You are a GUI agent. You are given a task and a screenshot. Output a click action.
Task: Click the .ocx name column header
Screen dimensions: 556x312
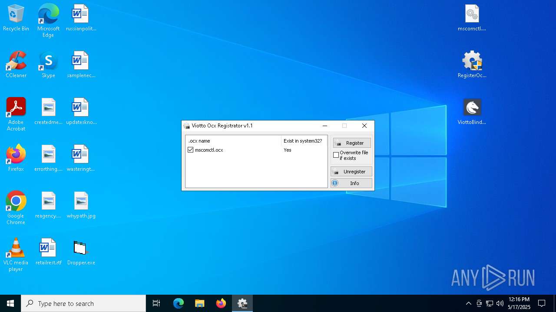pyautogui.click(x=234, y=141)
